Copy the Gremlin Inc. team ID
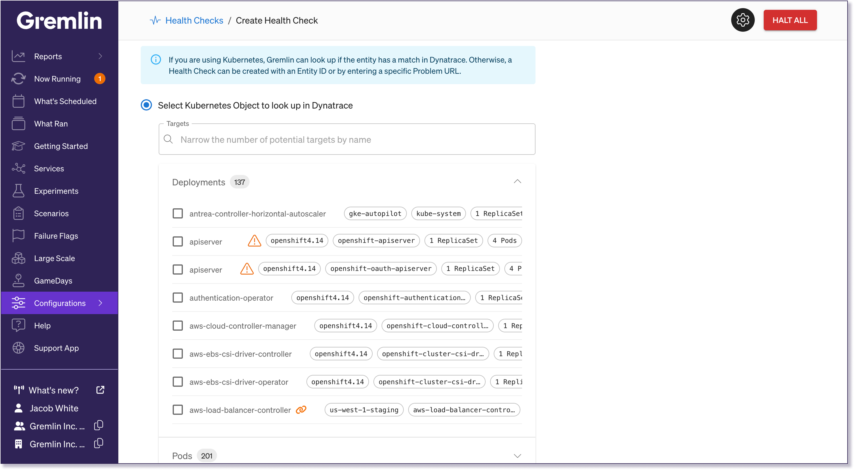The height and width of the screenshot is (470, 854). (x=99, y=426)
